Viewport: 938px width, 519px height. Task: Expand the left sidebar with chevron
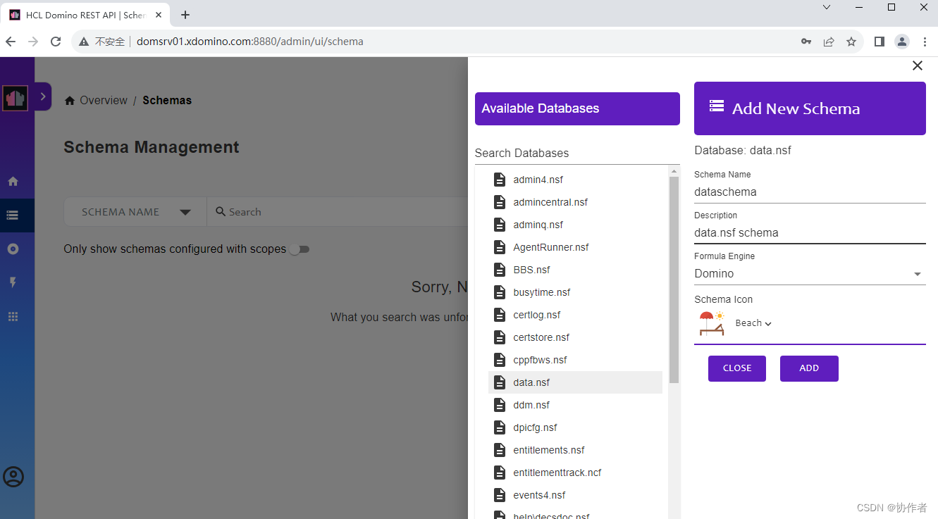[42, 96]
